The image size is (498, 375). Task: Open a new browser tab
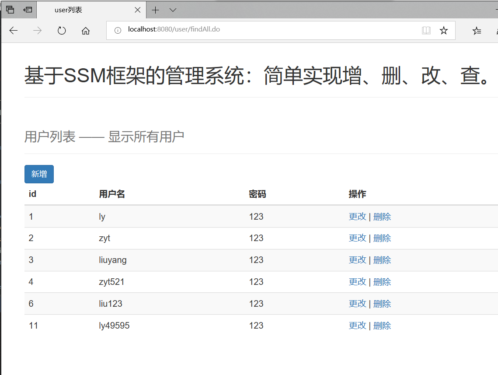(x=155, y=10)
